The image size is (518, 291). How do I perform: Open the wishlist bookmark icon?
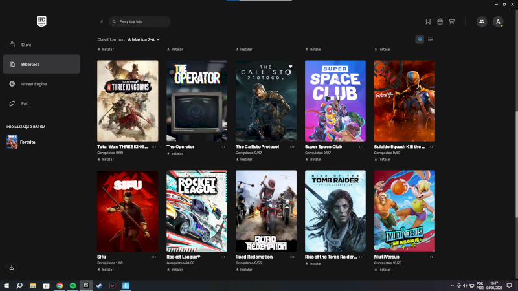[428, 21]
